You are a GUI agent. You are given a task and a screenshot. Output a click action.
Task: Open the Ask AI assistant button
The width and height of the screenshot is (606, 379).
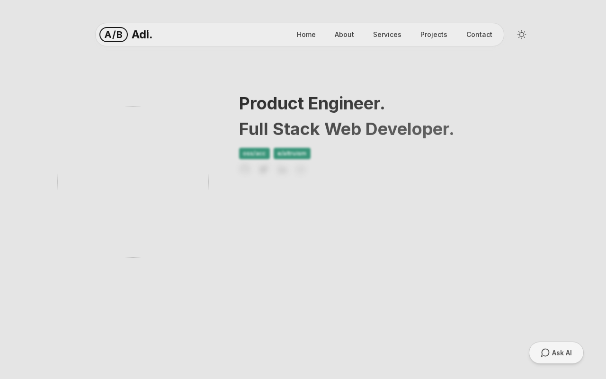click(556, 353)
